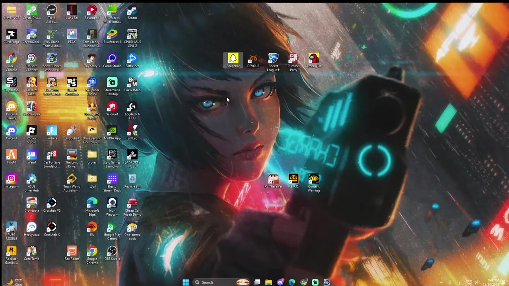Click the Battle.net desktop icon
The image size is (509, 286).
tap(132, 61)
